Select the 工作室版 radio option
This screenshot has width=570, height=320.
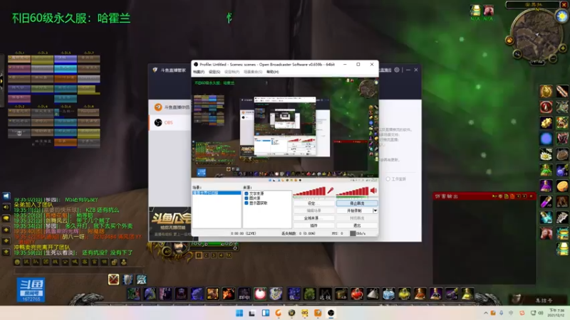pos(388,179)
